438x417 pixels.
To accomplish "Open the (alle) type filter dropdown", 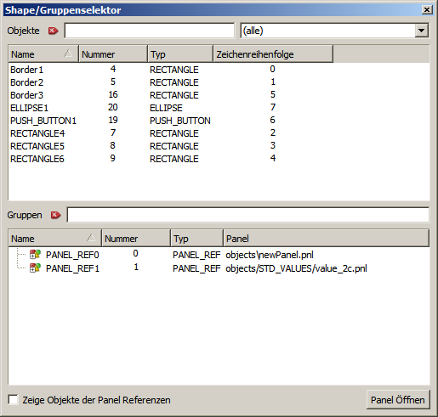I will click(x=421, y=31).
